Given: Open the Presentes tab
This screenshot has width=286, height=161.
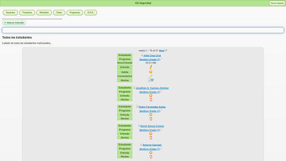Looking at the screenshot, I should click(x=27, y=13).
